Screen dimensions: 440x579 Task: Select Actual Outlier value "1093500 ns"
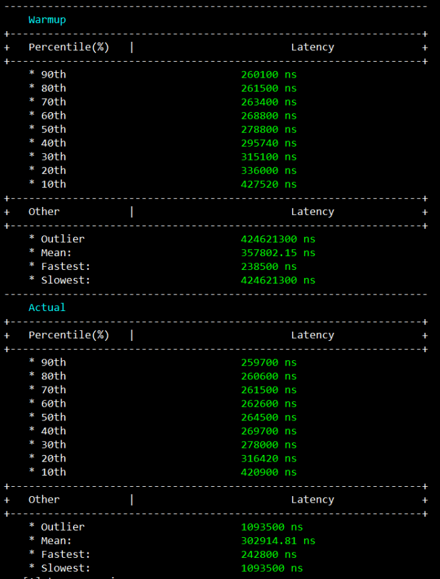tap(272, 527)
